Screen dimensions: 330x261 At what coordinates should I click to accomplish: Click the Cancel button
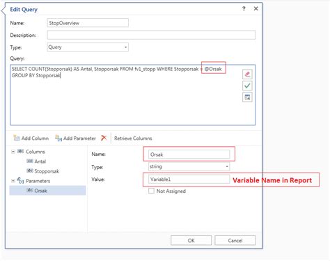pyautogui.click(x=235, y=241)
